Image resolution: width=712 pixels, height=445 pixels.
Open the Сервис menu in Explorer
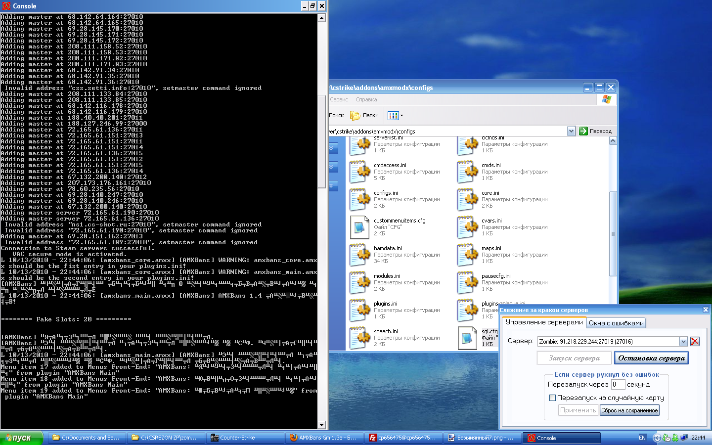(339, 99)
